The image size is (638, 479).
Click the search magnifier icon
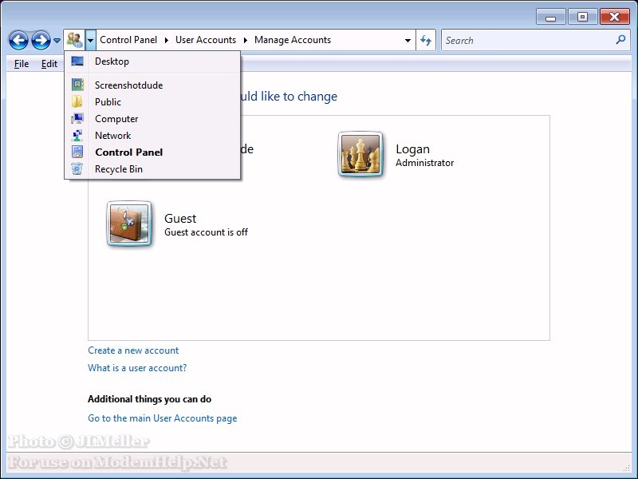click(620, 39)
